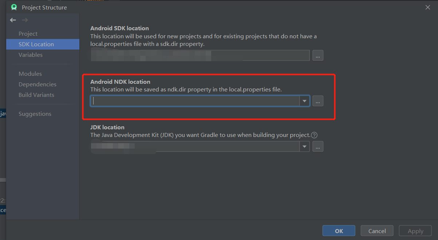Dismiss dialog with Cancel button
This screenshot has height=240, width=438.
[x=377, y=231]
